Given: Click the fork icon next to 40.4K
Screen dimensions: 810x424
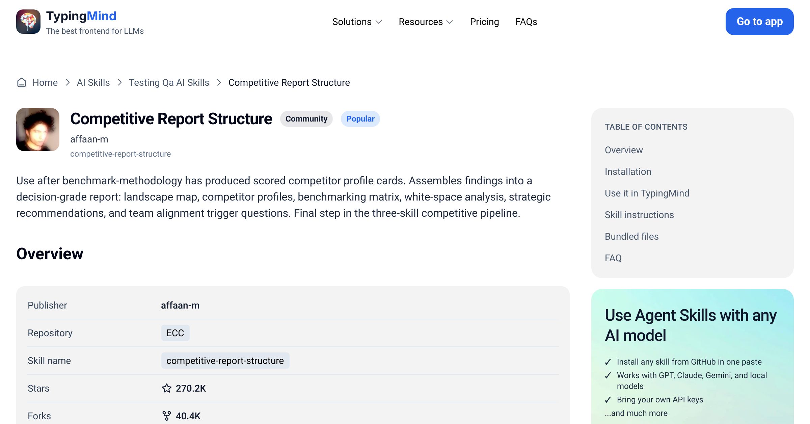Looking at the screenshot, I should click(x=167, y=416).
